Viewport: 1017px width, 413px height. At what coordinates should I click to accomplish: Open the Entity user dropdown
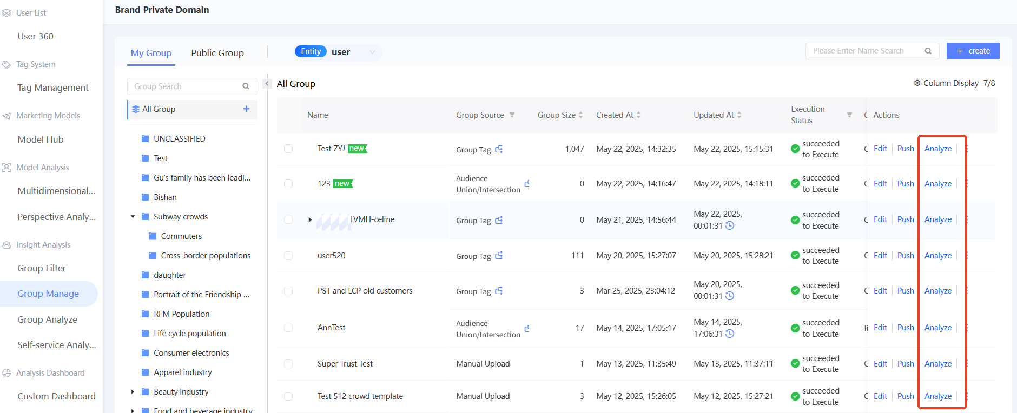point(372,52)
